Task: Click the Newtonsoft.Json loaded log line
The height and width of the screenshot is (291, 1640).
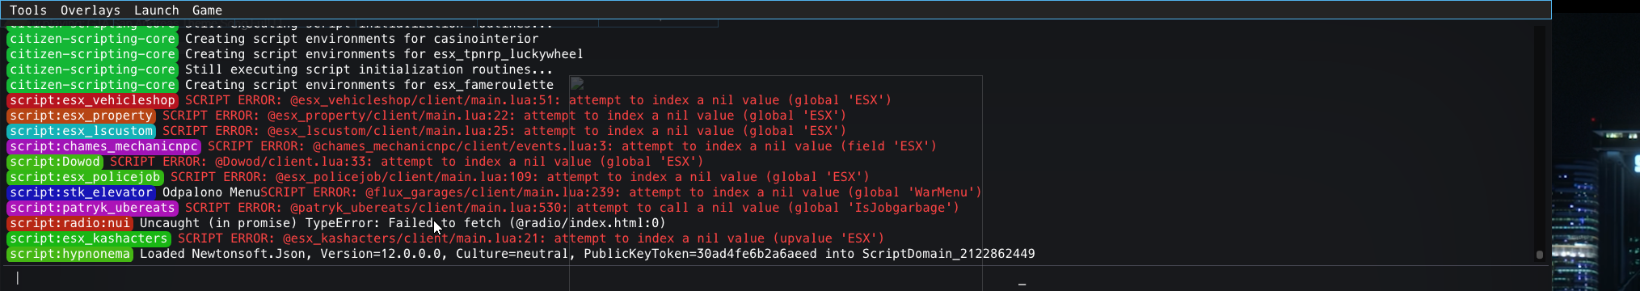Action: tap(587, 254)
